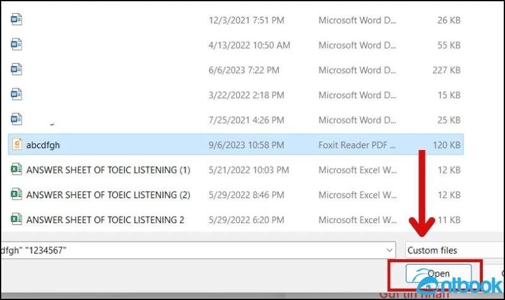Click the Open button

coord(438,274)
